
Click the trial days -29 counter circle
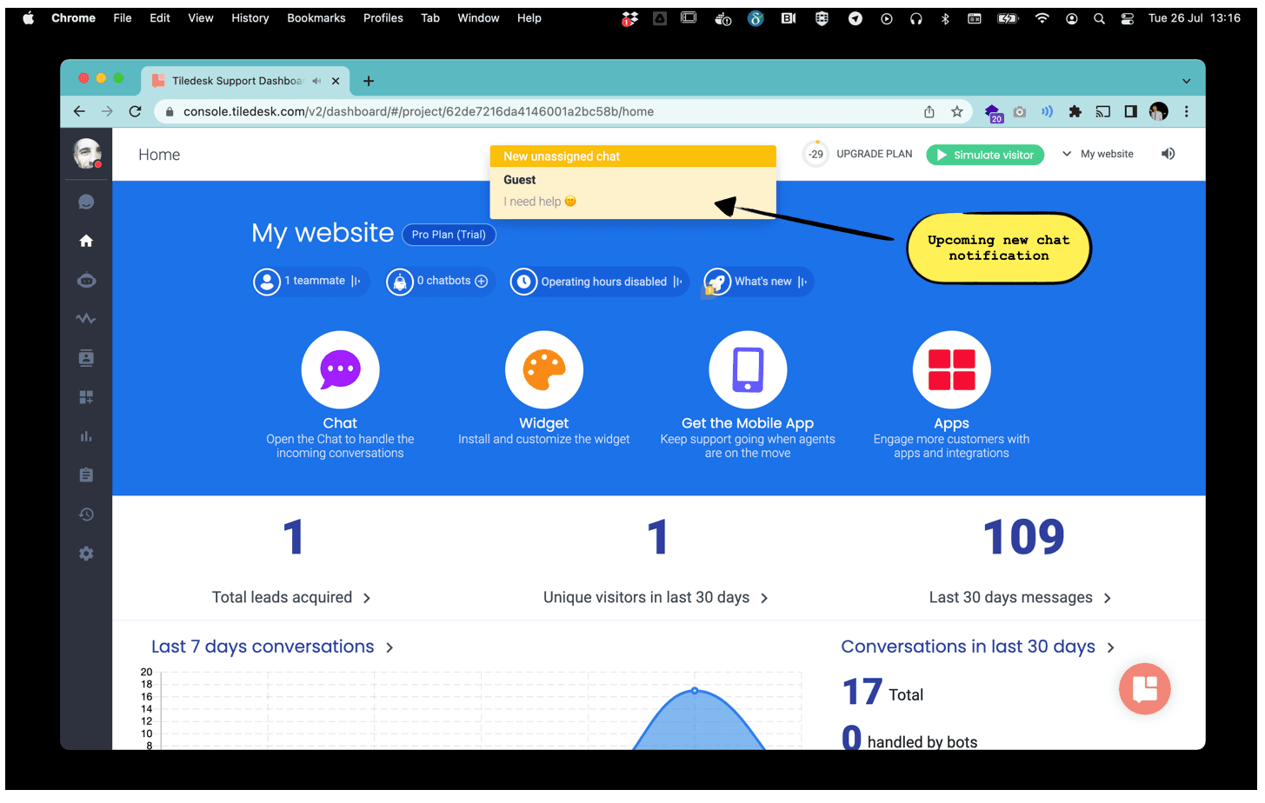coord(816,154)
